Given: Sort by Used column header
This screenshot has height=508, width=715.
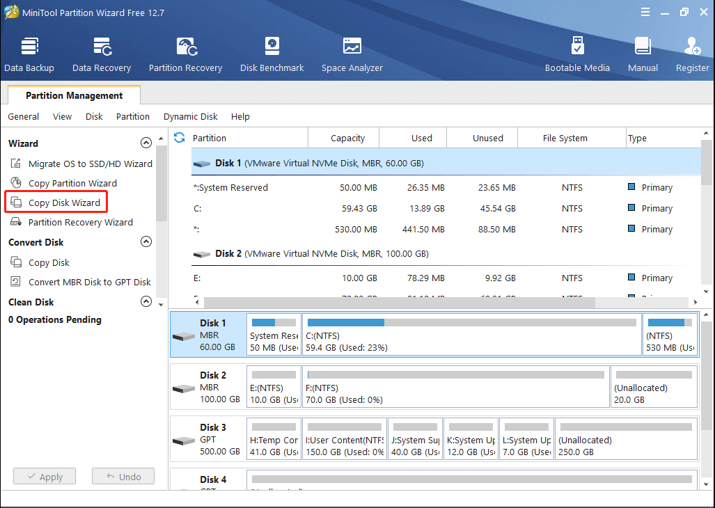Looking at the screenshot, I should (x=413, y=138).
